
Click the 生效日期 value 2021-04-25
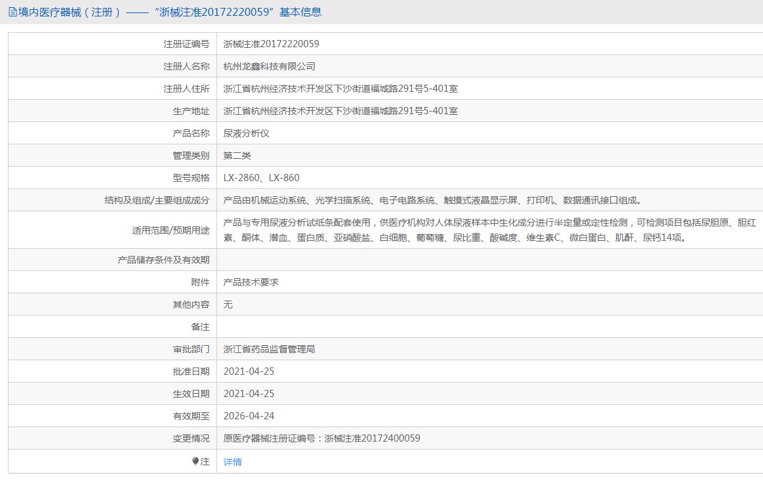[x=249, y=394]
